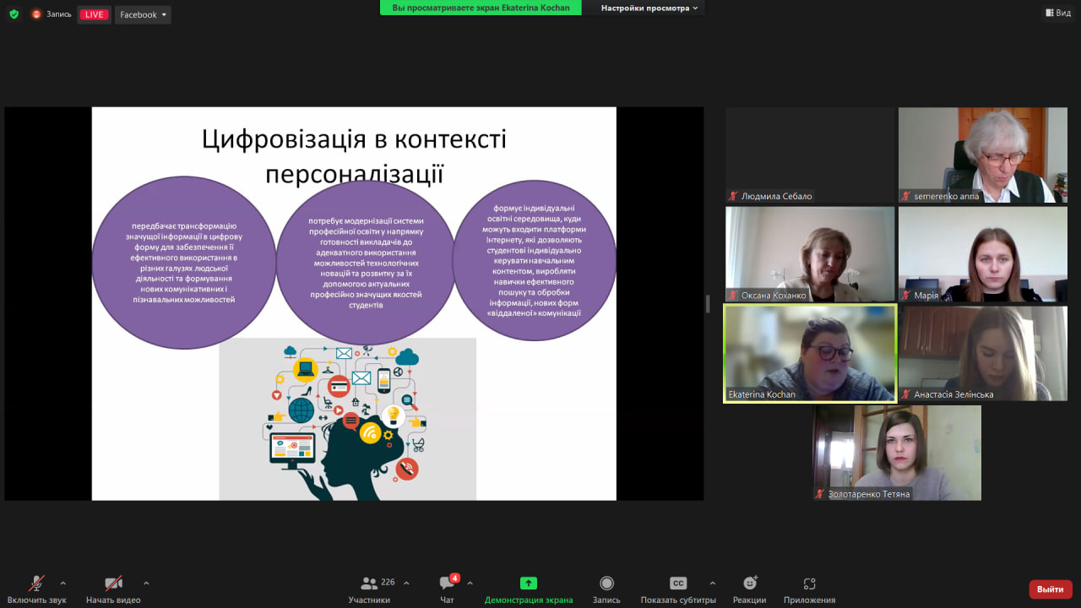This screenshot has width=1081, height=608.
Task: Open the Реакции reactions panel
Action: point(750,583)
